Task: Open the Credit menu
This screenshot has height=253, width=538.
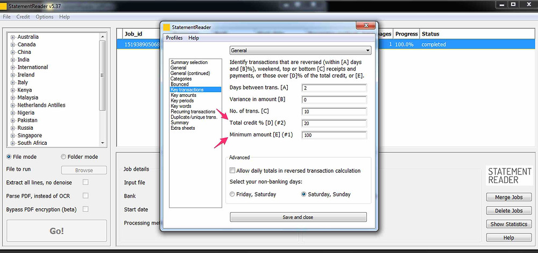Action: (x=23, y=17)
